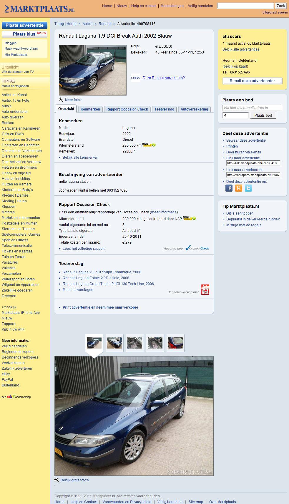
Task: Click the Plaats bod button
Action: 263,115
